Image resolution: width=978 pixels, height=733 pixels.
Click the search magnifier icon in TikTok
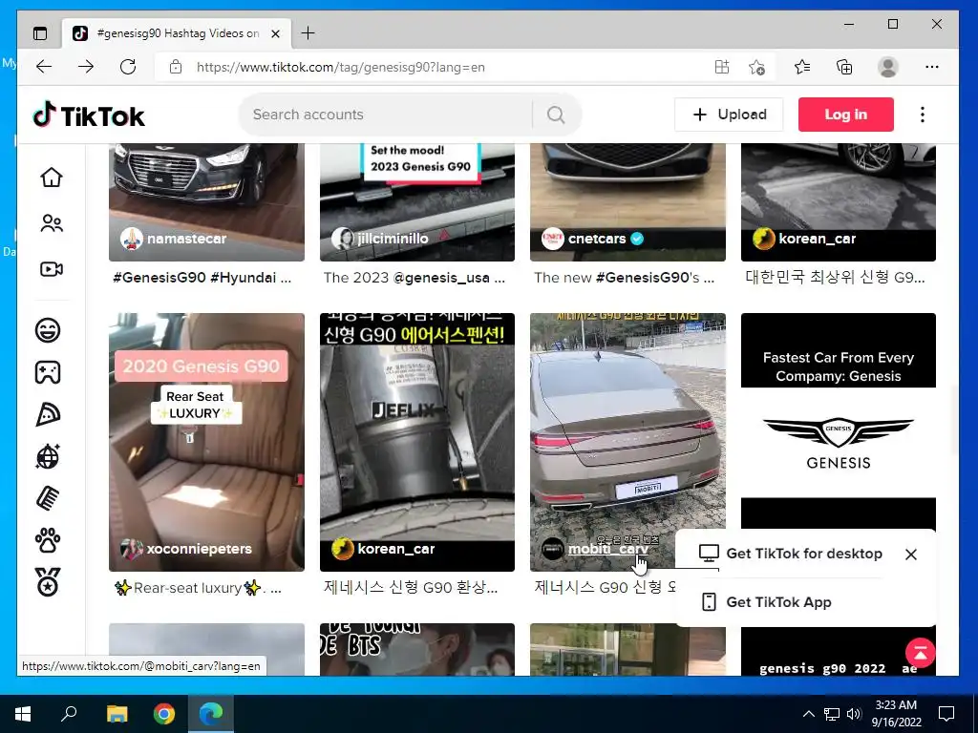(x=556, y=115)
